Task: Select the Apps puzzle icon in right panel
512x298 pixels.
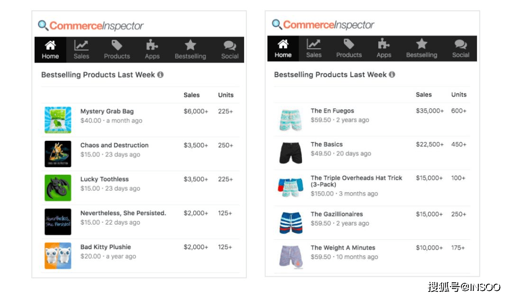Action: (384, 45)
